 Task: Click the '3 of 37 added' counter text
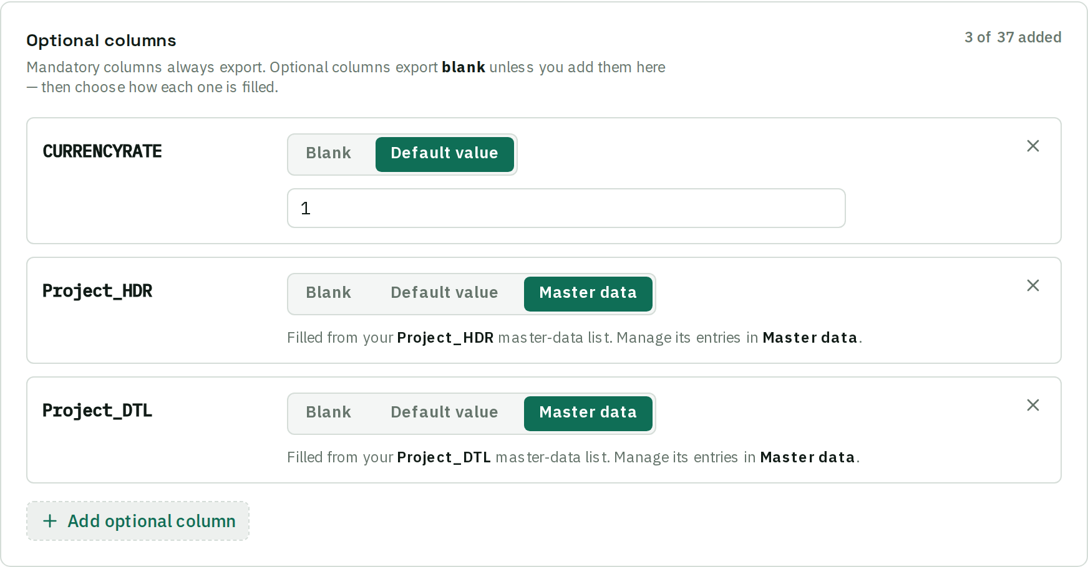click(1013, 37)
